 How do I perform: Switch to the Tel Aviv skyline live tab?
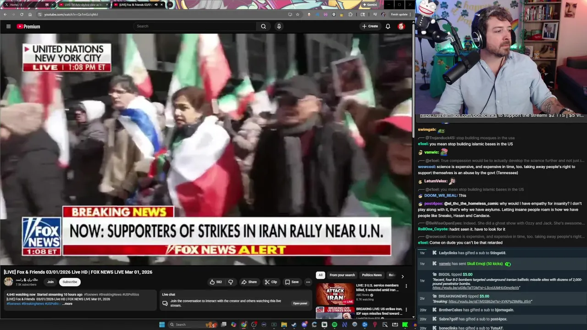pyautogui.click(x=84, y=5)
